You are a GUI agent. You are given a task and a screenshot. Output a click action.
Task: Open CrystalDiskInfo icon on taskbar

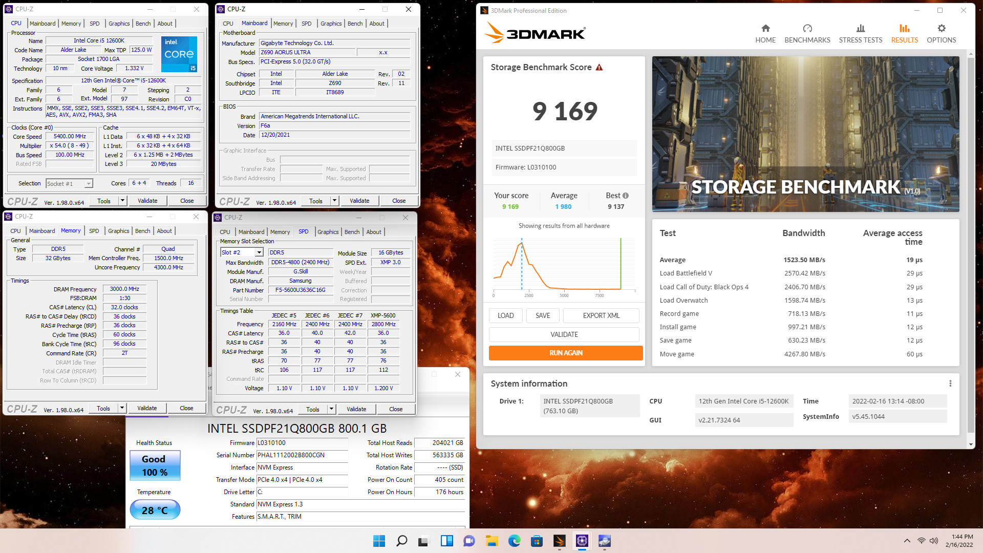click(604, 541)
